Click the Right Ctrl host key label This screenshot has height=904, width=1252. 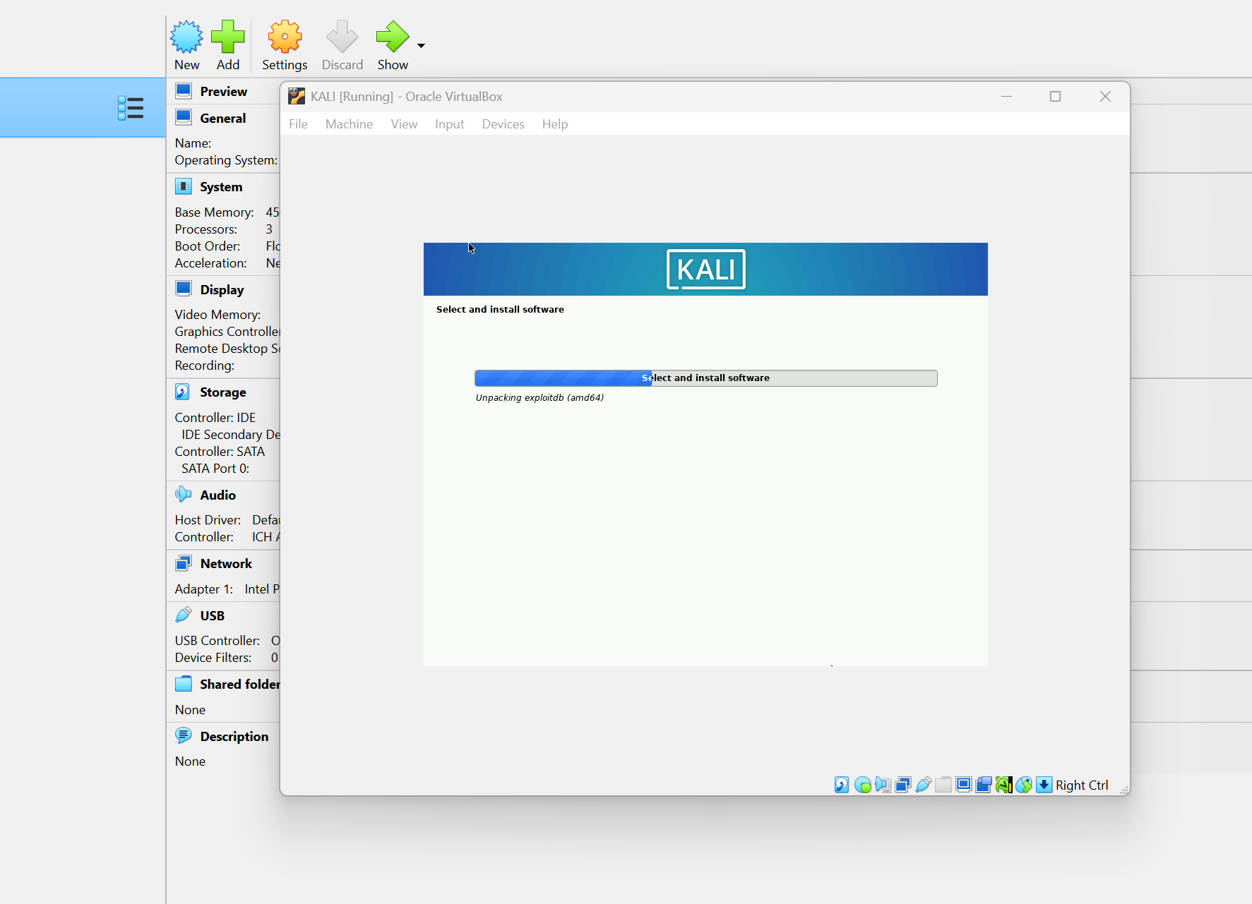[x=1082, y=785]
